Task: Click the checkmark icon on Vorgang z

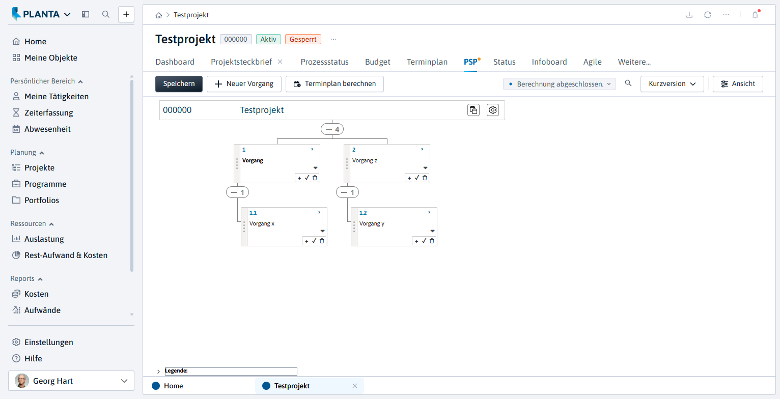Action: point(417,178)
